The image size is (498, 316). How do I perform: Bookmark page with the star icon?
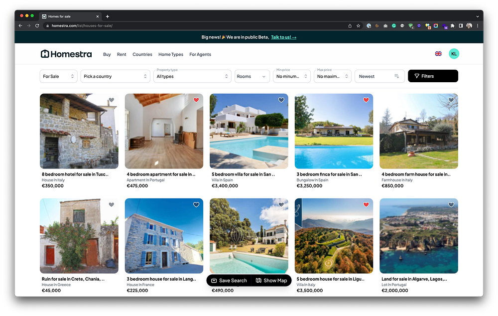(358, 26)
